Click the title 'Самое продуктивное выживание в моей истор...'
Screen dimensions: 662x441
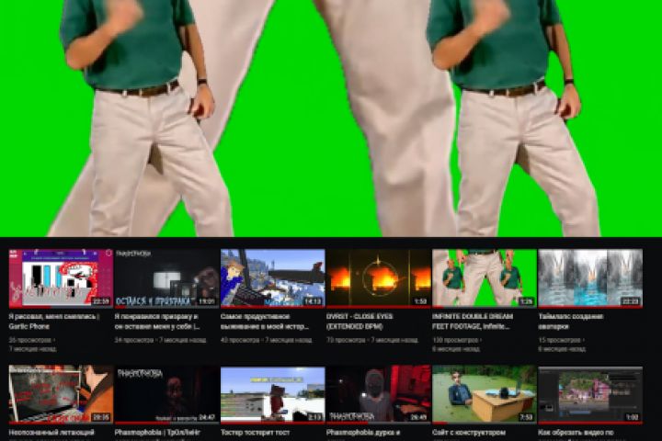(265, 322)
